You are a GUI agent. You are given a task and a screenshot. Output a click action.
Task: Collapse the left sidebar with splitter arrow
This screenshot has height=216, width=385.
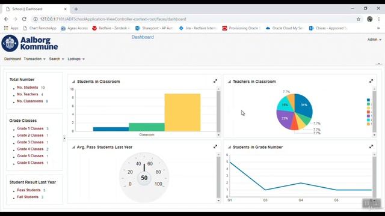[x=64, y=139]
